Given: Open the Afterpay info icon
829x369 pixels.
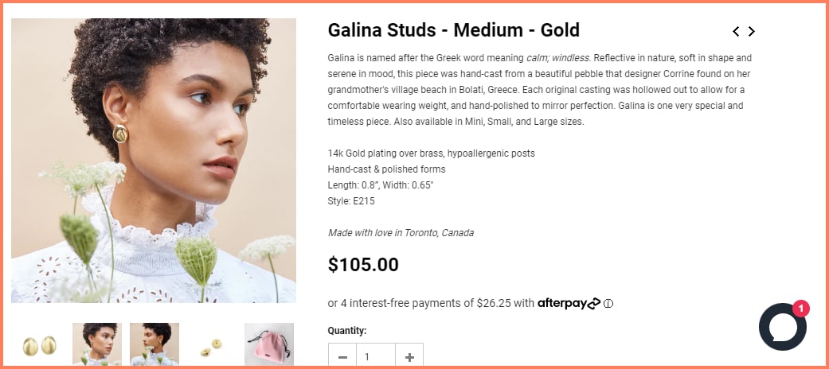Looking at the screenshot, I should (608, 303).
